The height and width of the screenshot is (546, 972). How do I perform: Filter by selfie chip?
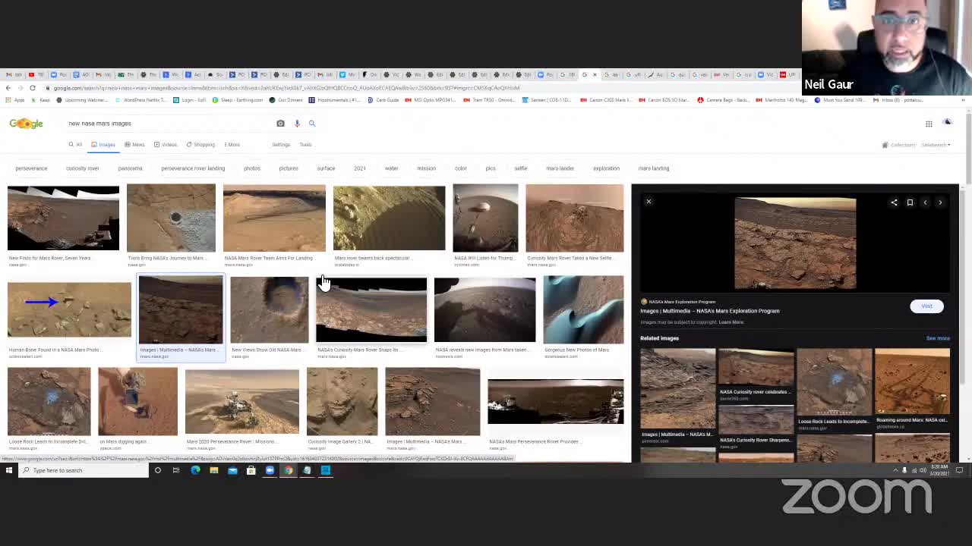point(520,168)
